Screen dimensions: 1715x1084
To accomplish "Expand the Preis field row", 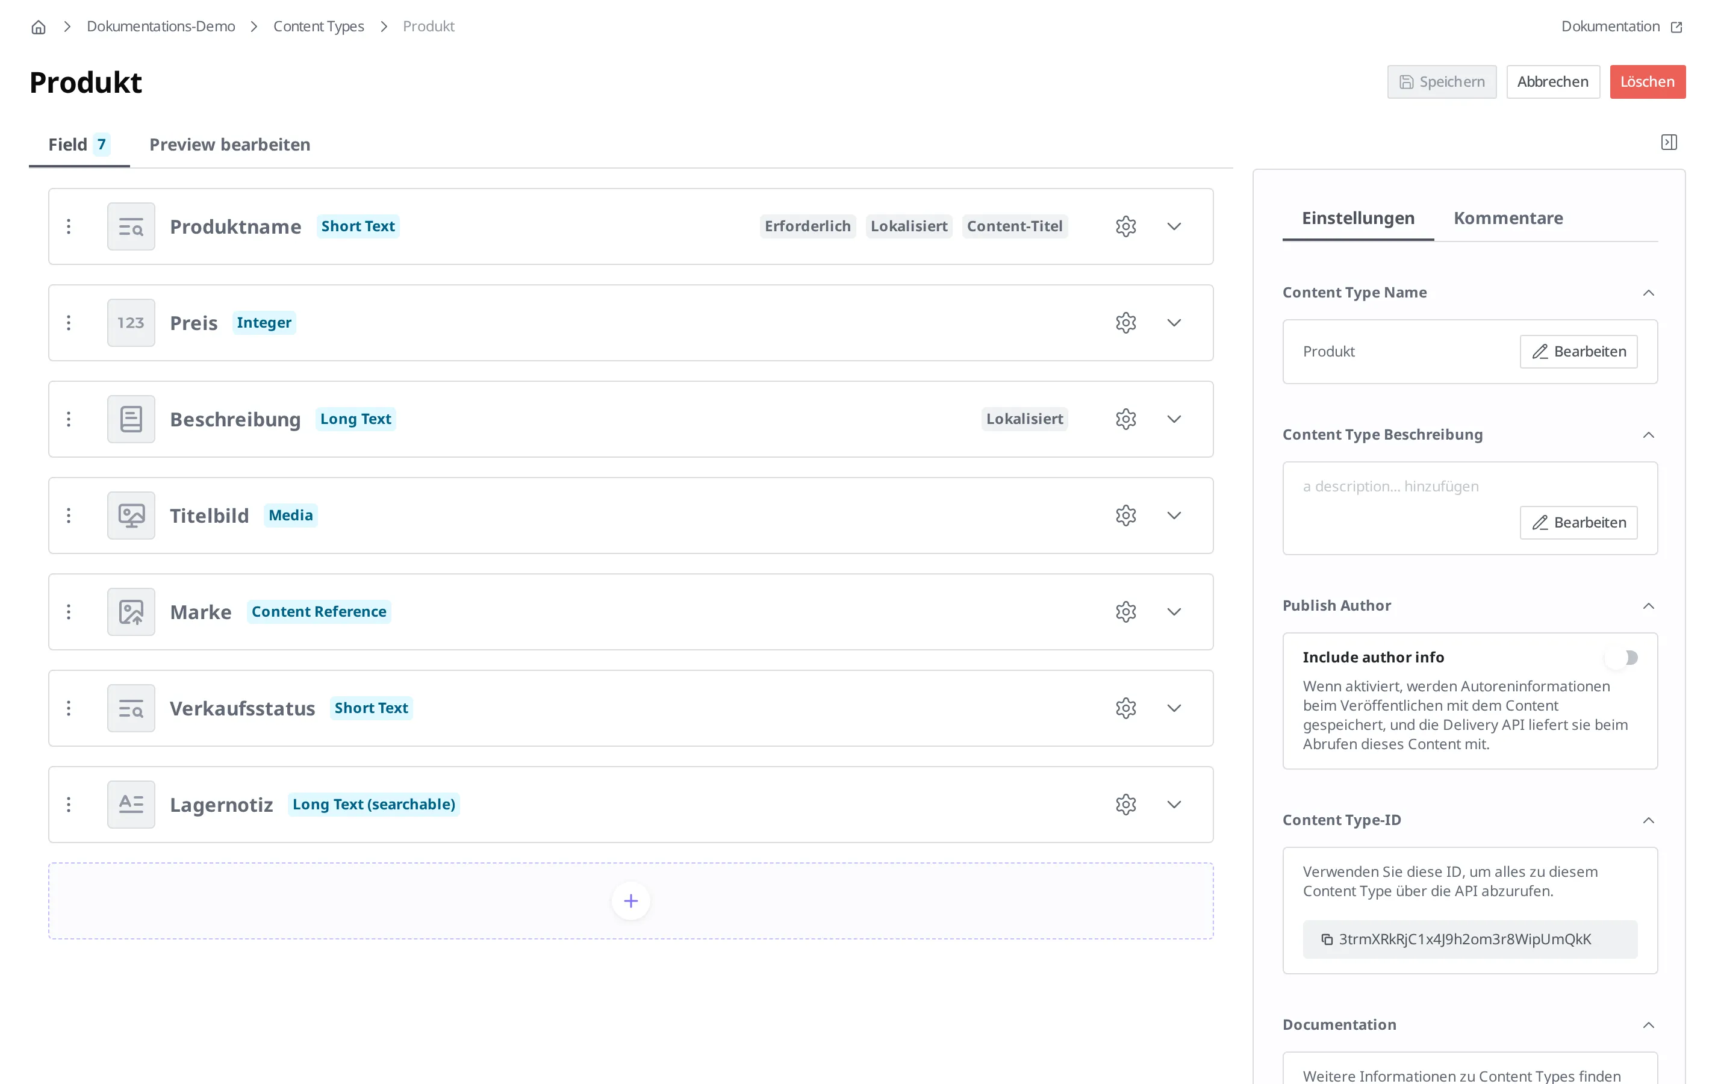I will [1174, 323].
